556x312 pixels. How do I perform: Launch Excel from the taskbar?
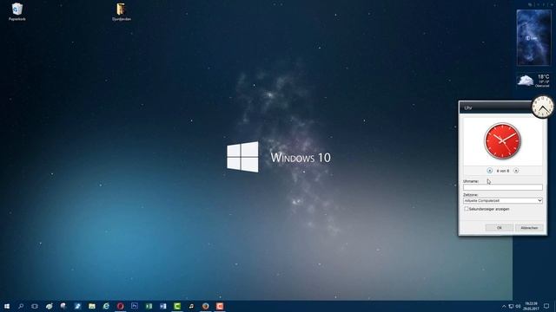pos(149,306)
